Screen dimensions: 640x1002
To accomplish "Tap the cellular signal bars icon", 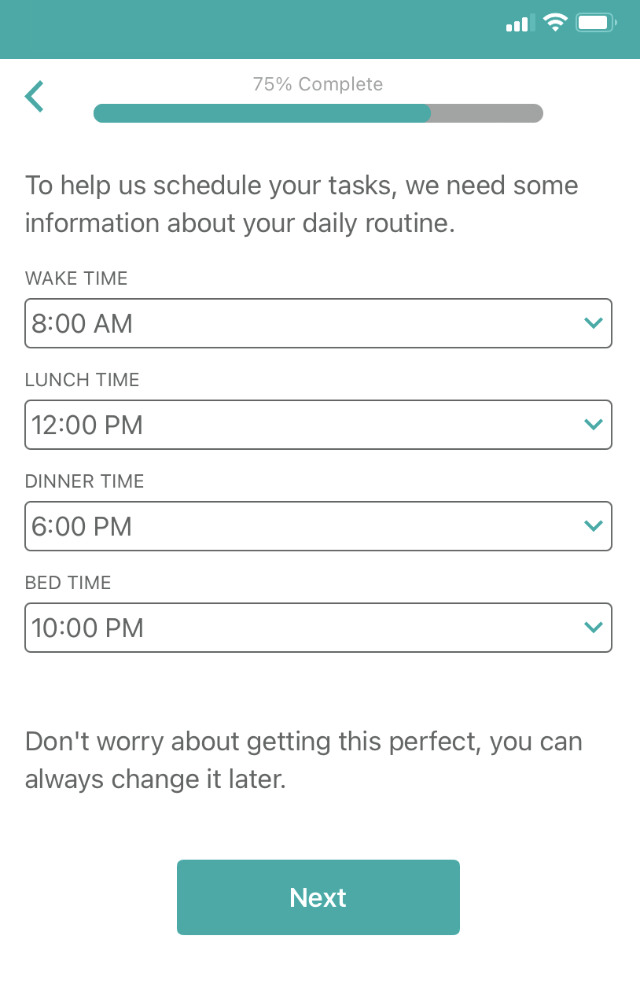I will [520, 23].
